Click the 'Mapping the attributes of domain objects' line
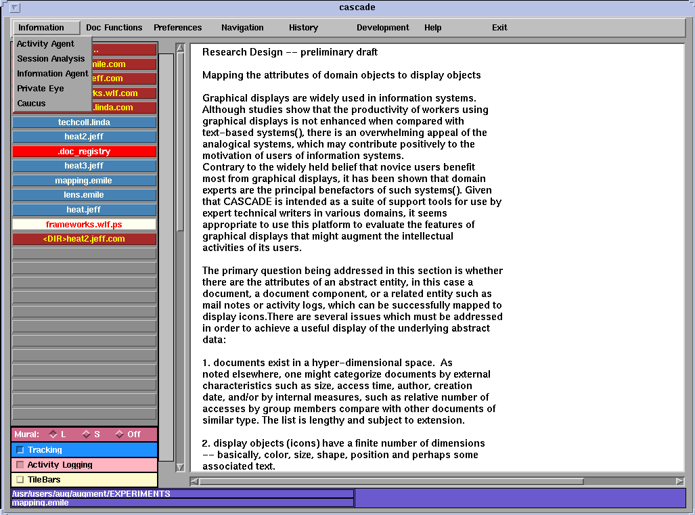The width and height of the screenshot is (695, 515). pos(341,75)
